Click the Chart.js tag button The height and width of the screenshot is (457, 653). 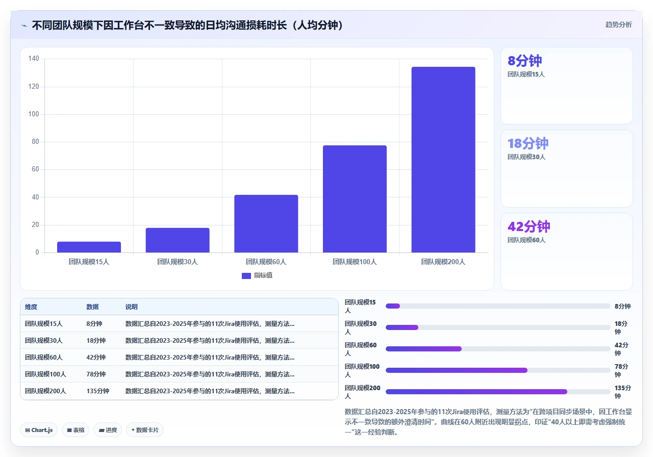pyautogui.click(x=39, y=430)
